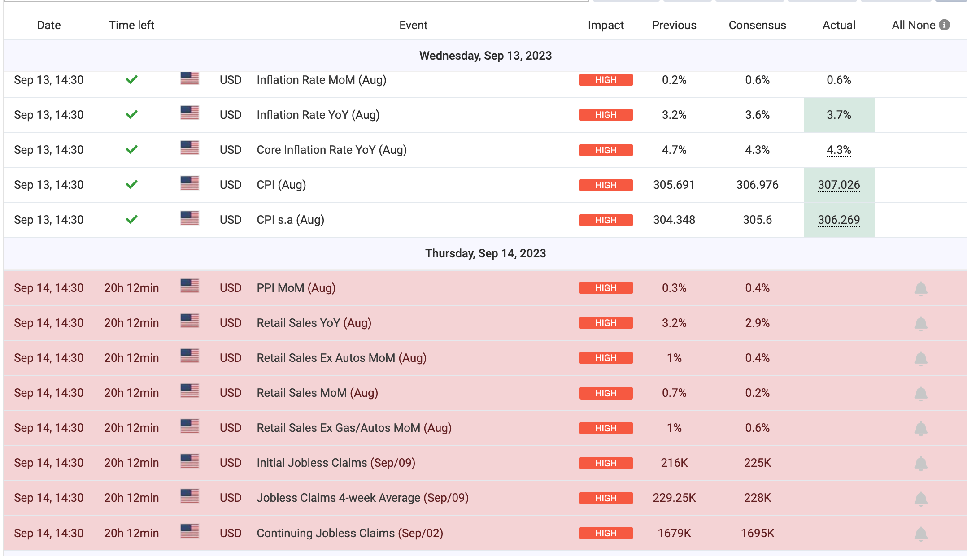The image size is (967, 556).
Task: Click US flag in Inflation Rate YoY row
Action: (190, 113)
